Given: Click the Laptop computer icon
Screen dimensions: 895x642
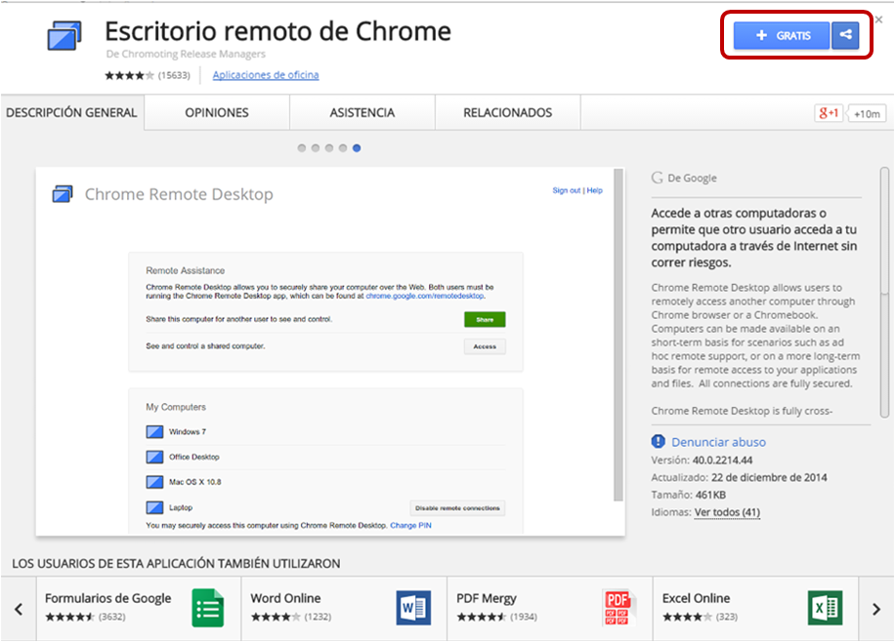Looking at the screenshot, I should [x=154, y=507].
